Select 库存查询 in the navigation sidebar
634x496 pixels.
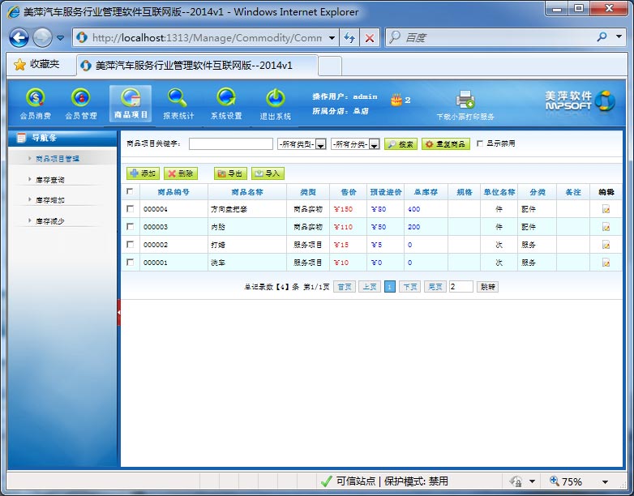[50, 179]
